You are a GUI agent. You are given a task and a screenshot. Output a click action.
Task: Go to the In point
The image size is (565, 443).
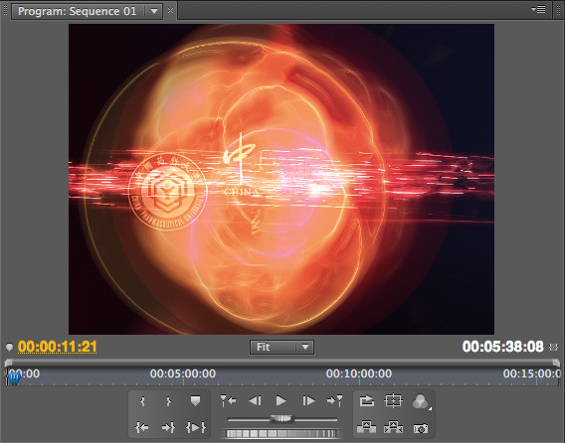pyautogui.click(x=141, y=427)
